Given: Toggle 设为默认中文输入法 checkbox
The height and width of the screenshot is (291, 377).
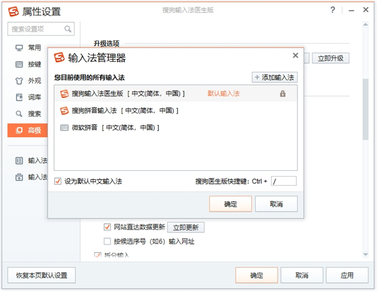Looking at the screenshot, I should click(58, 181).
